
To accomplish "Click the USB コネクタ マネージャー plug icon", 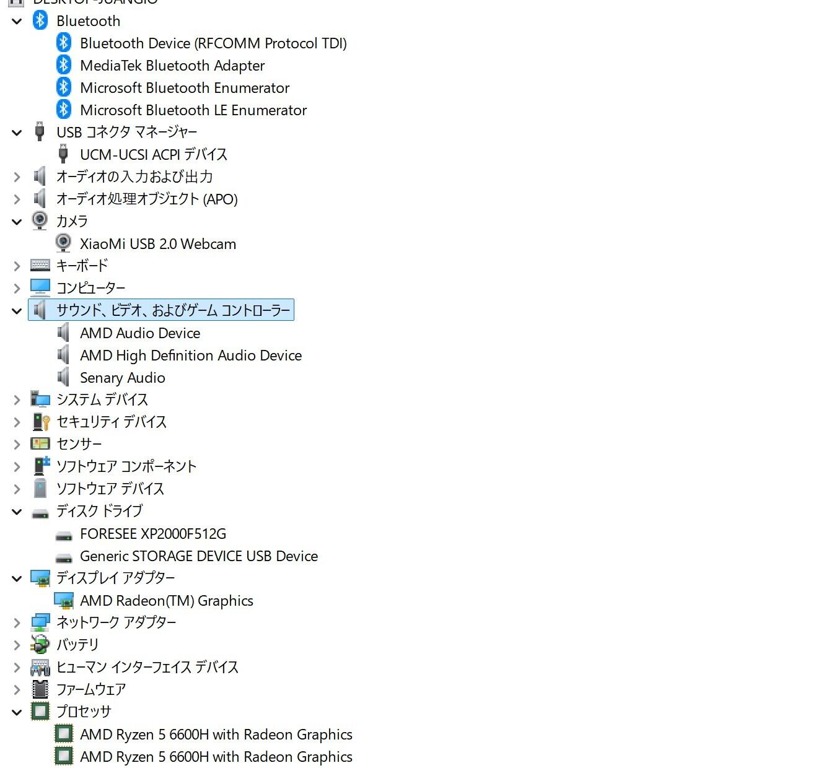I will pyautogui.click(x=40, y=132).
